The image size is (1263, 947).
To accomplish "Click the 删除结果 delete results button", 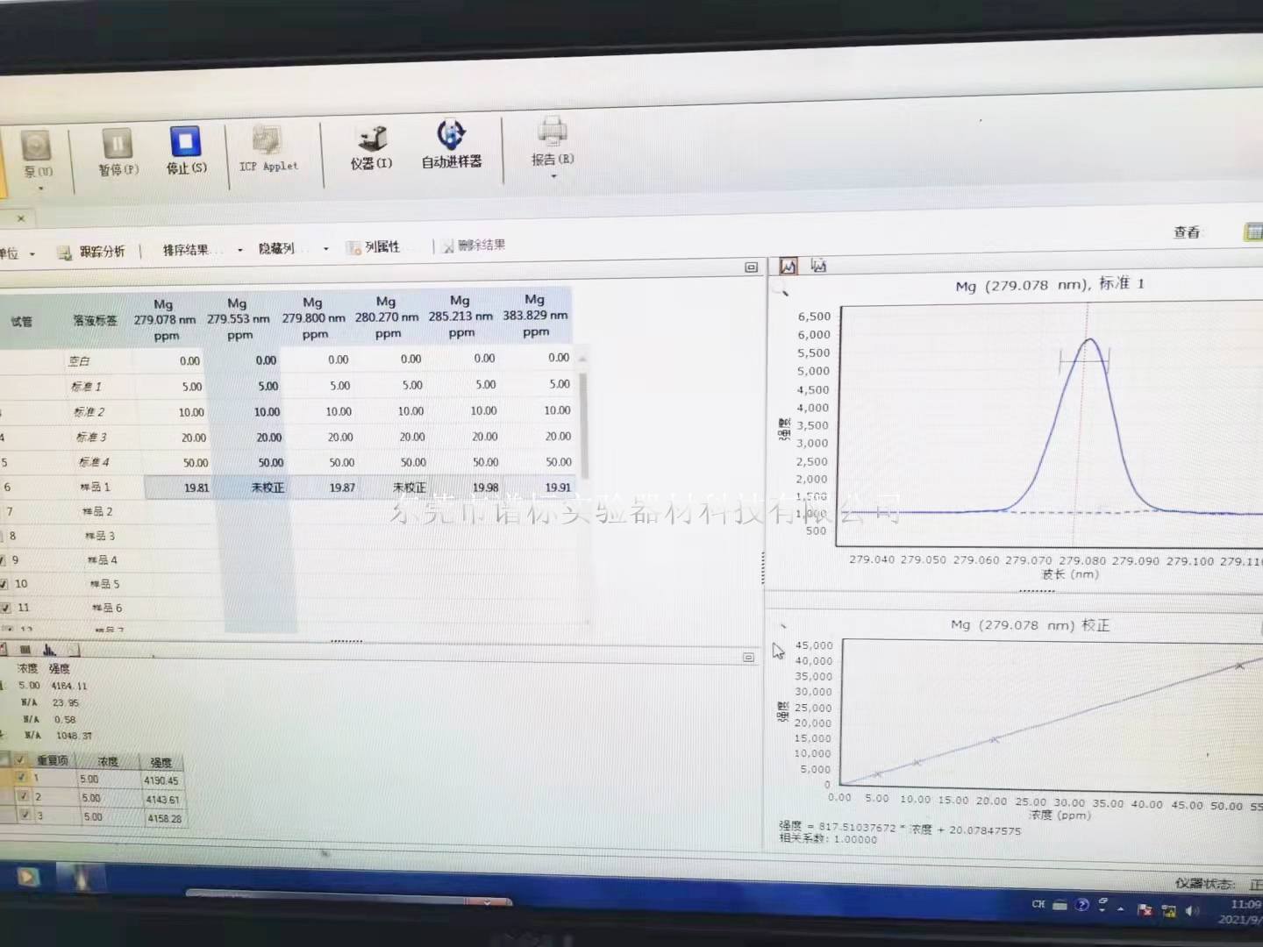I will (x=474, y=246).
